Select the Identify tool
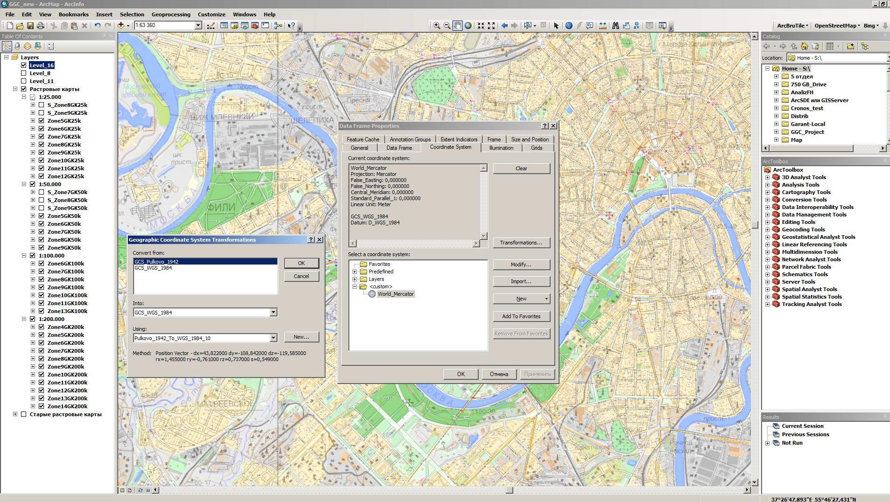 click(x=569, y=26)
